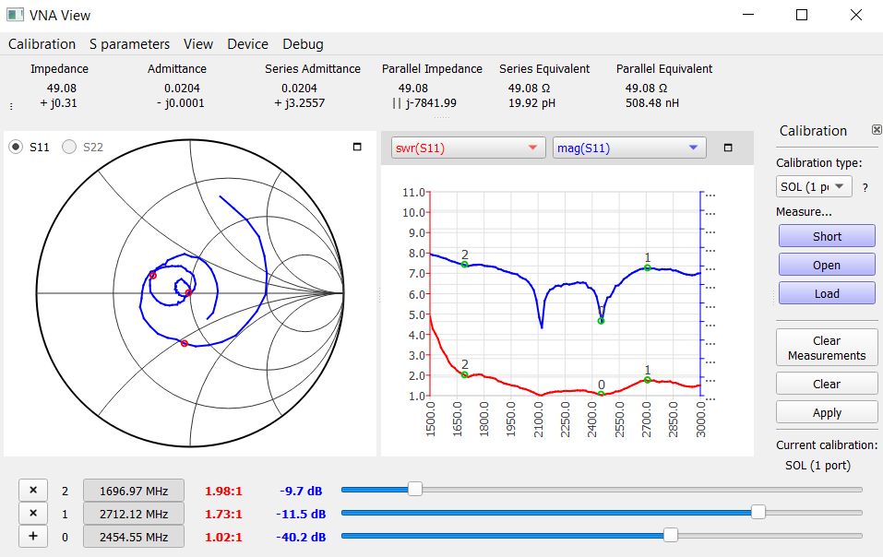The image size is (883, 557).
Task: Click the 2454.55 MHz frequency button
Action: [x=134, y=537]
